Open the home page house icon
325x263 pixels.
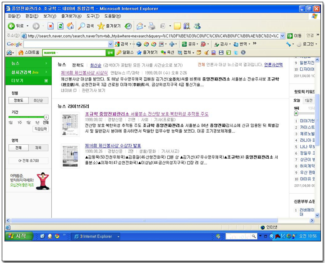(70, 26)
